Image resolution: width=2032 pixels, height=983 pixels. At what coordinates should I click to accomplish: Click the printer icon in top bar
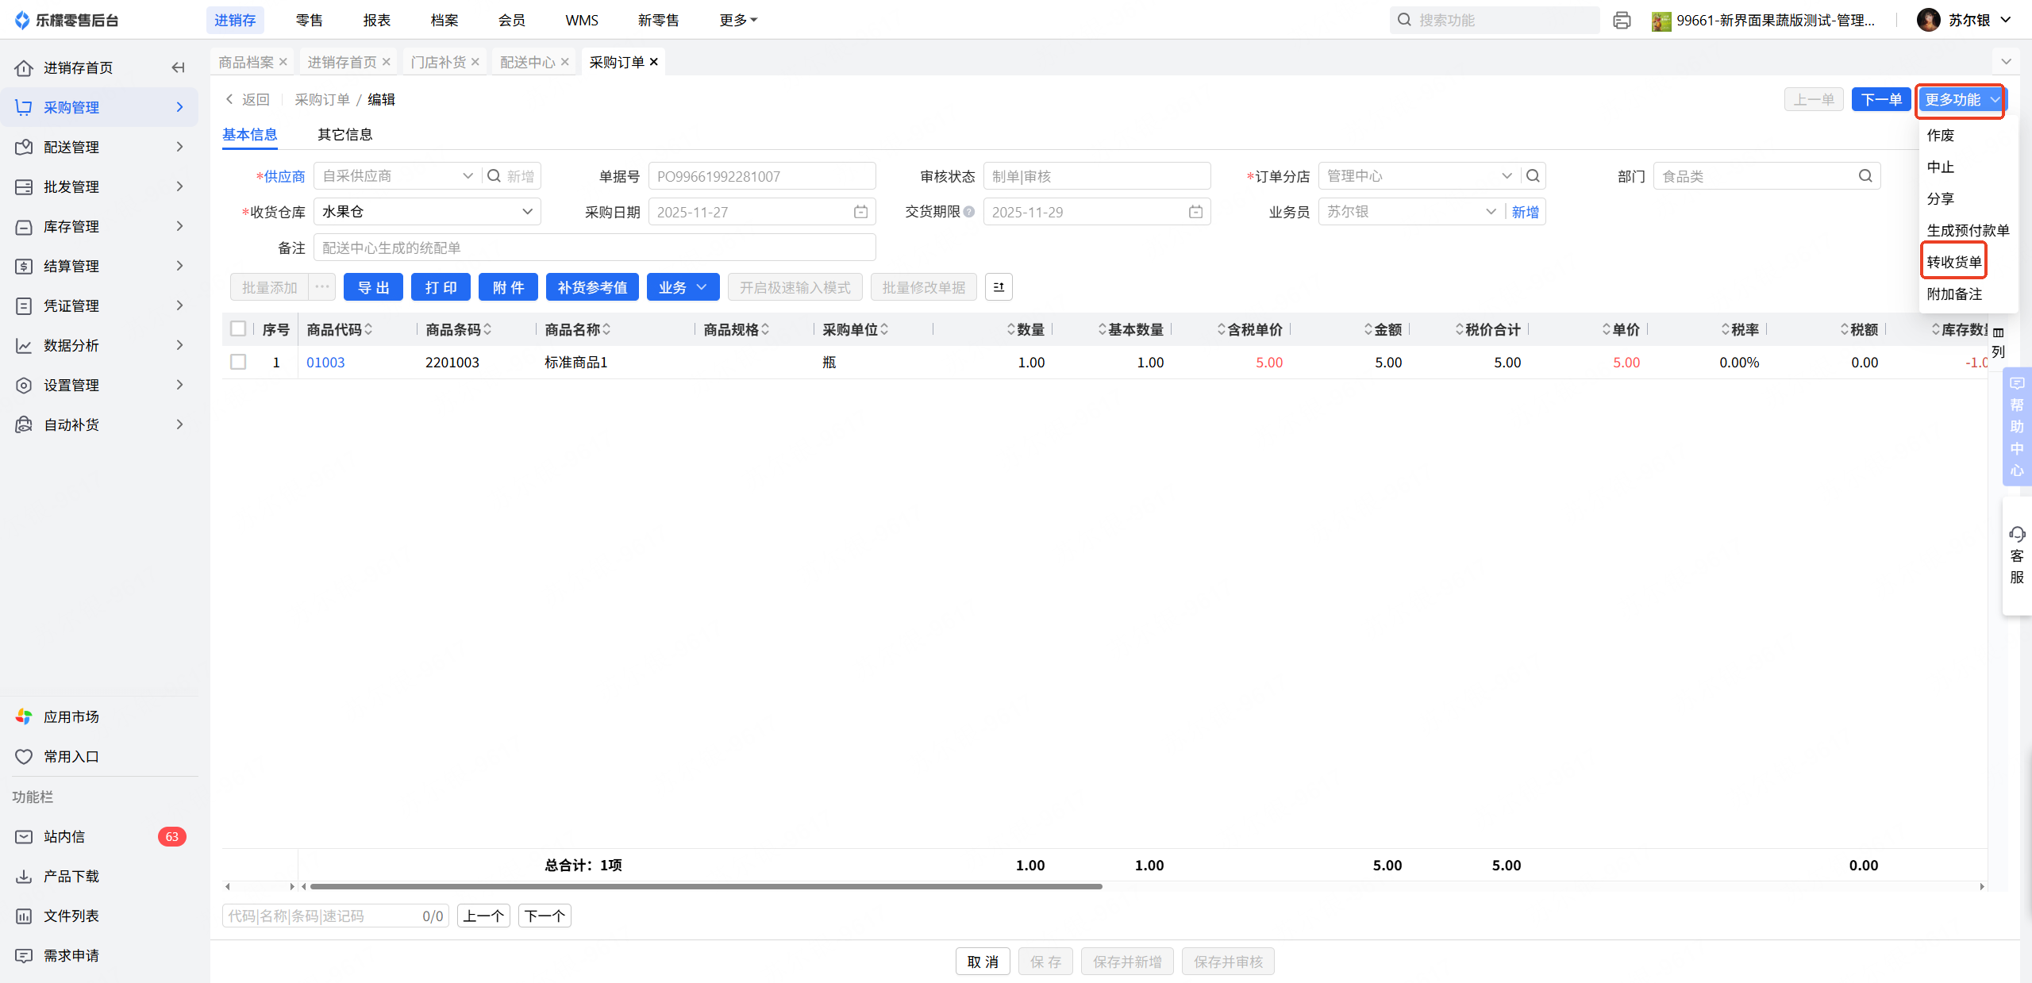1622,21
